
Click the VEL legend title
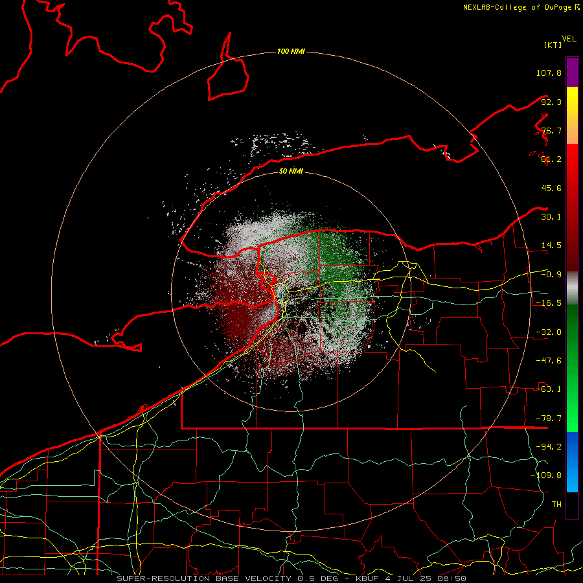(x=569, y=39)
